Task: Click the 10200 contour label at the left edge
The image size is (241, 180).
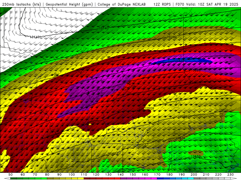Action: (14, 71)
